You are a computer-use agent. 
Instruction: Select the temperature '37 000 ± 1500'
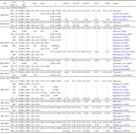pos(24,128)
